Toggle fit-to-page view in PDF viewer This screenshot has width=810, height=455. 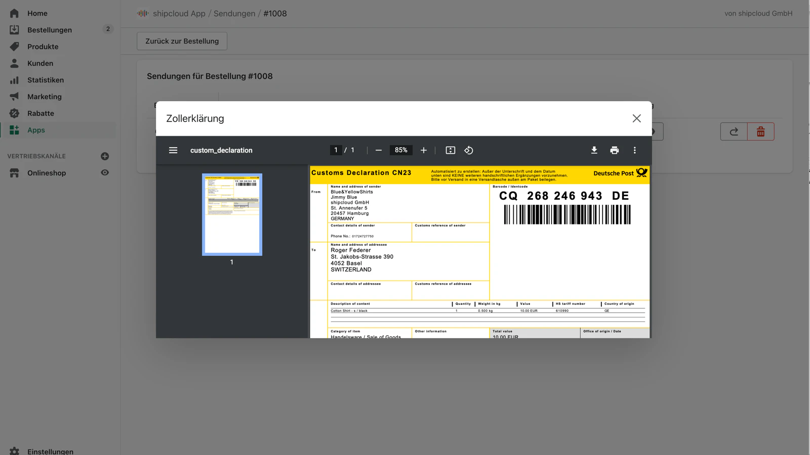450,150
